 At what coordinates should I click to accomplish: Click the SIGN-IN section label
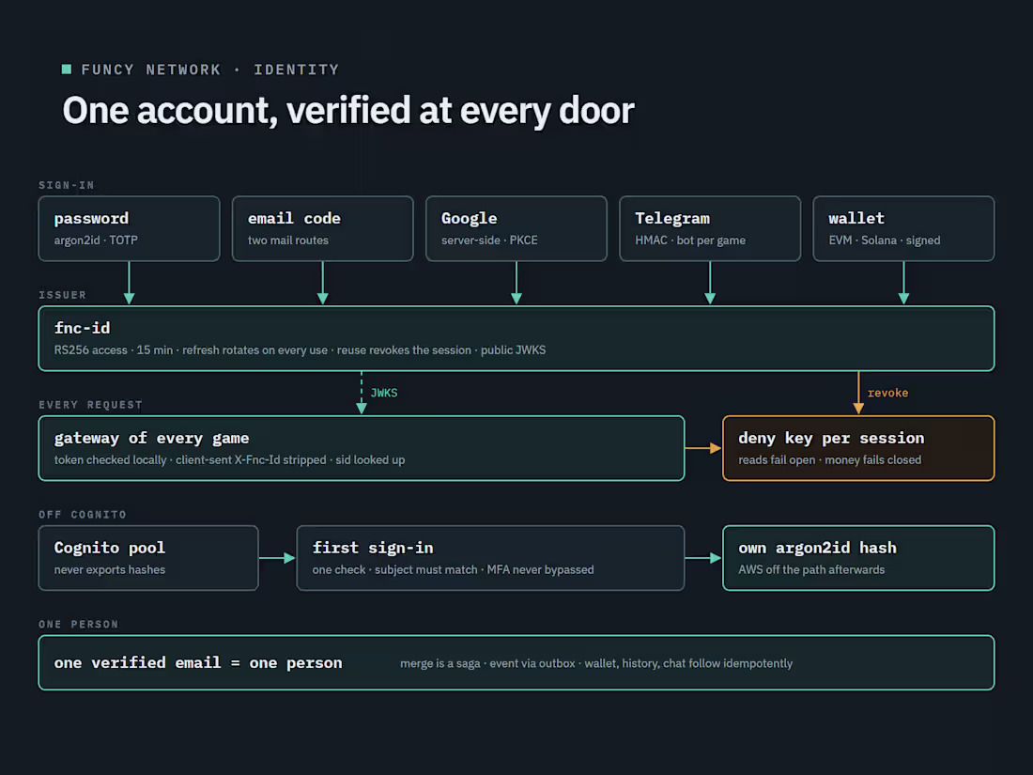click(67, 185)
